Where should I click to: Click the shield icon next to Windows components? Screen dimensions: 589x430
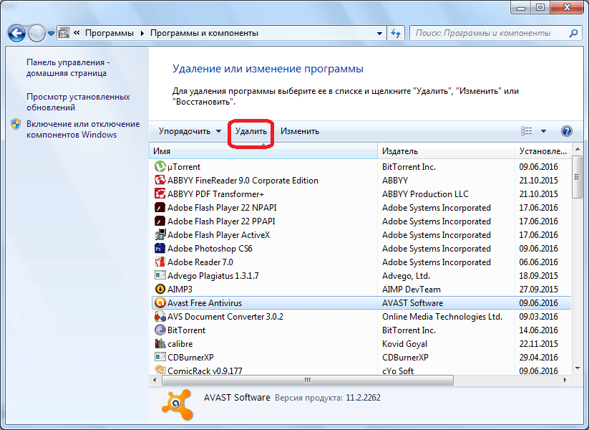pos(16,124)
